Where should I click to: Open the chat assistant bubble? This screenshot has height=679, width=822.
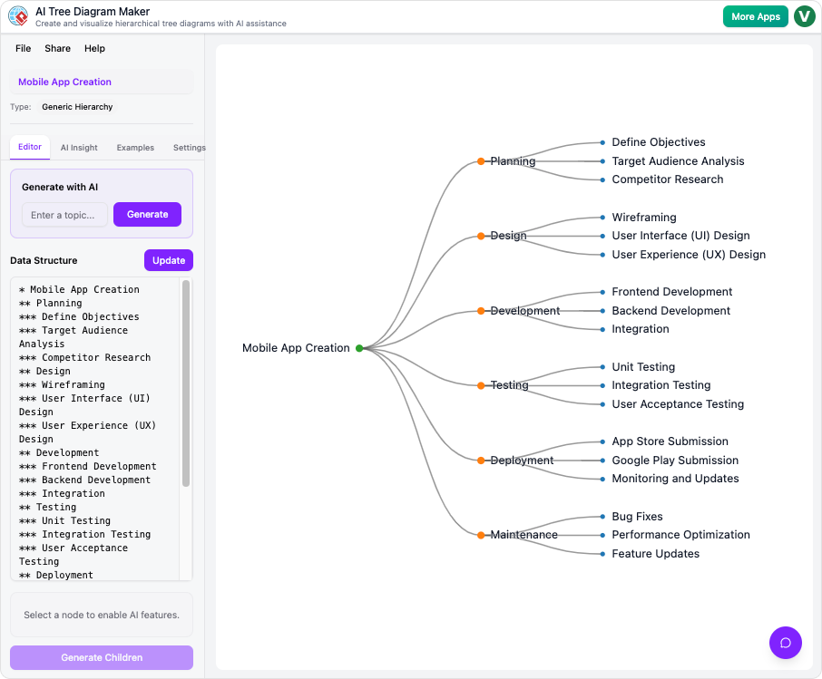[785, 643]
